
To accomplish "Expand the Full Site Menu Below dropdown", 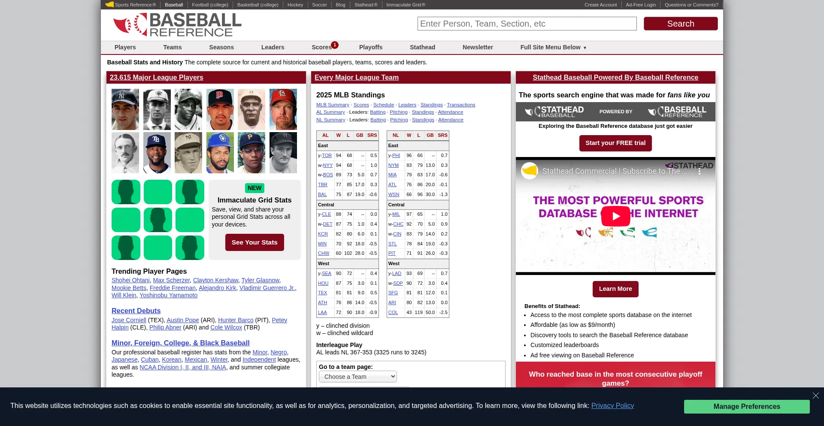I will coord(553,48).
